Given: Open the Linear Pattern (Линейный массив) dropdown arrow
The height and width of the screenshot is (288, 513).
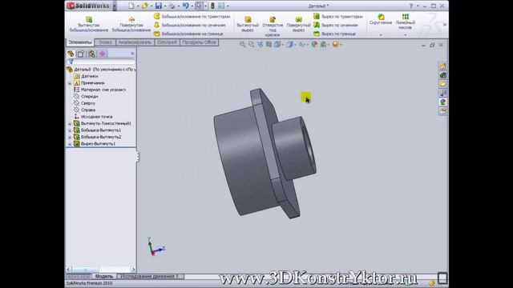Looking at the screenshot, I should [406, 34].
